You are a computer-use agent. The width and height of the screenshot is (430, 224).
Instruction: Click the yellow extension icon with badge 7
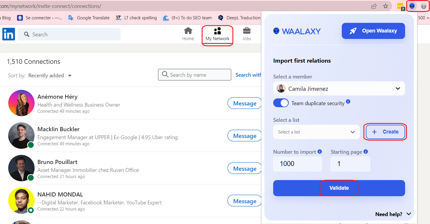(400, 6)
